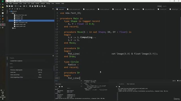Open the yellow folder icon in OS sidebar

tap(3, 7)
